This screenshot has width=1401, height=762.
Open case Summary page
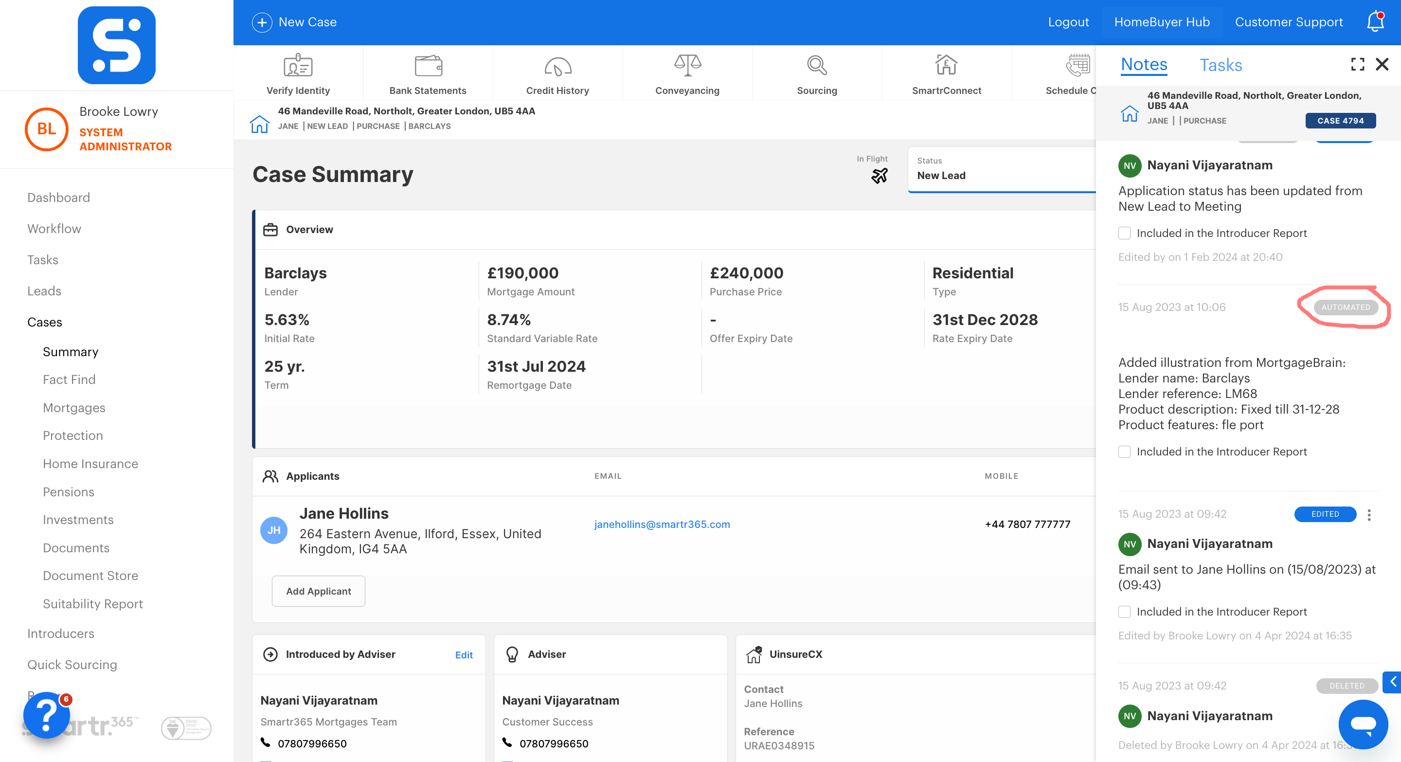pyautogui.click(x=71, y=352)
